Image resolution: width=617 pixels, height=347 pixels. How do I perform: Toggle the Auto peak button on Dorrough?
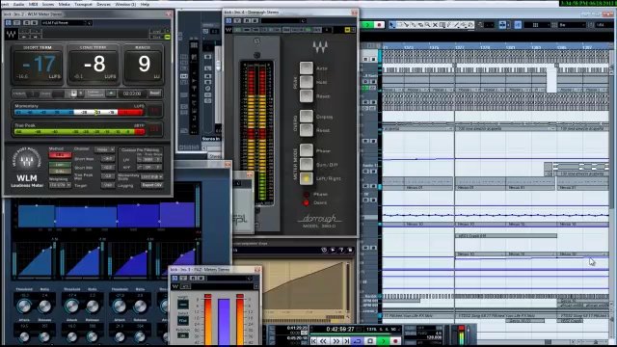click(x=307, y=67)
